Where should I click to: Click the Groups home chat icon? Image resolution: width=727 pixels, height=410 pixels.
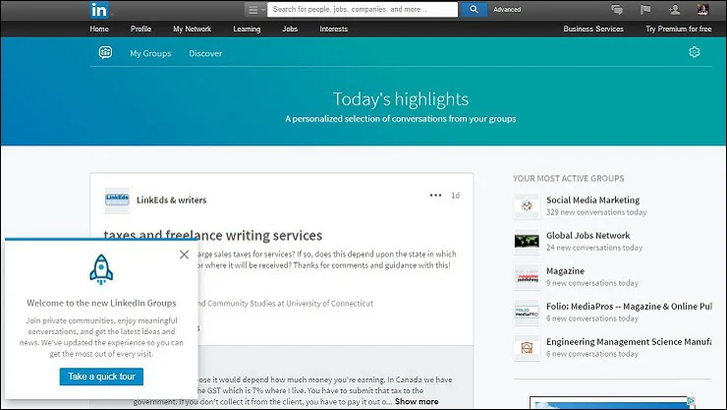click(x=105, y=52)
